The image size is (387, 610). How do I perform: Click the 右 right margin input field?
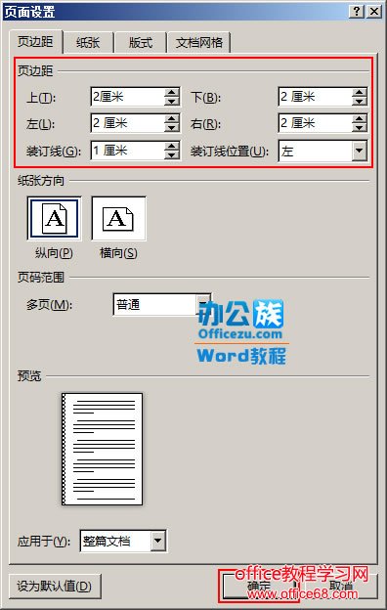click(316, 123)
